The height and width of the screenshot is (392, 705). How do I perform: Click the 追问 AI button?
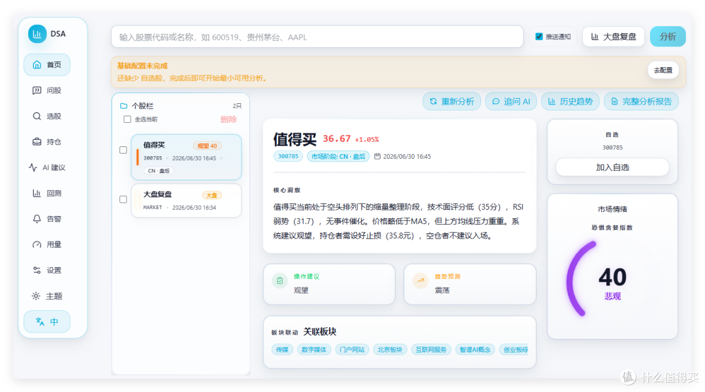(x=510, y=101)
